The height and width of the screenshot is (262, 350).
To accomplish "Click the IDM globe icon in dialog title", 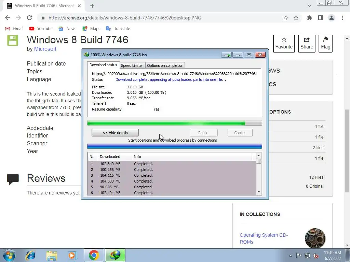I will pyautogui.click(x=86, y=55).
